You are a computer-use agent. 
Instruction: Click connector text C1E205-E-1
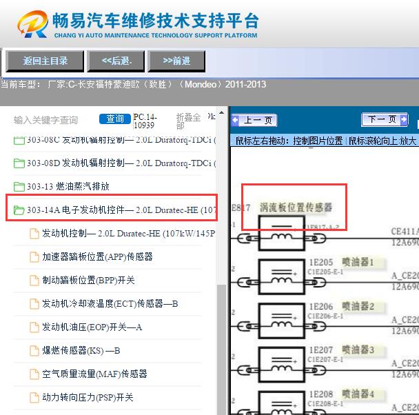325,272
